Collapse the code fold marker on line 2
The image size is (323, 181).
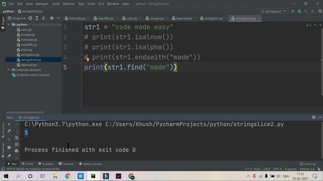coord(82,37)
